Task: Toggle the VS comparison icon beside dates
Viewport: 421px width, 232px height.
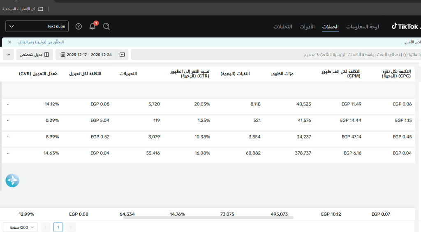Action: point(122,55)
